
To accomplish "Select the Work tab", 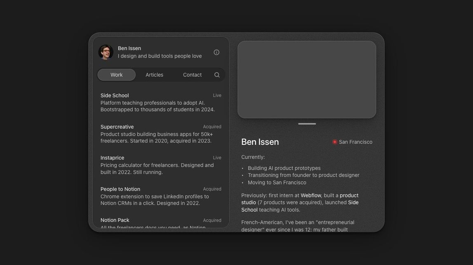I will point(116,74).
